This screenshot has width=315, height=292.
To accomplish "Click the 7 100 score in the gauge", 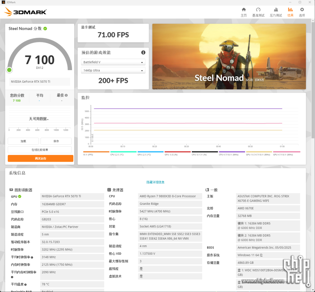I will pos(40,60).
